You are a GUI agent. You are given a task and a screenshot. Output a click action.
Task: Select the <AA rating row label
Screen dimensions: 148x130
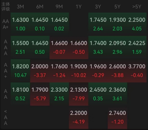pos(6,118)
